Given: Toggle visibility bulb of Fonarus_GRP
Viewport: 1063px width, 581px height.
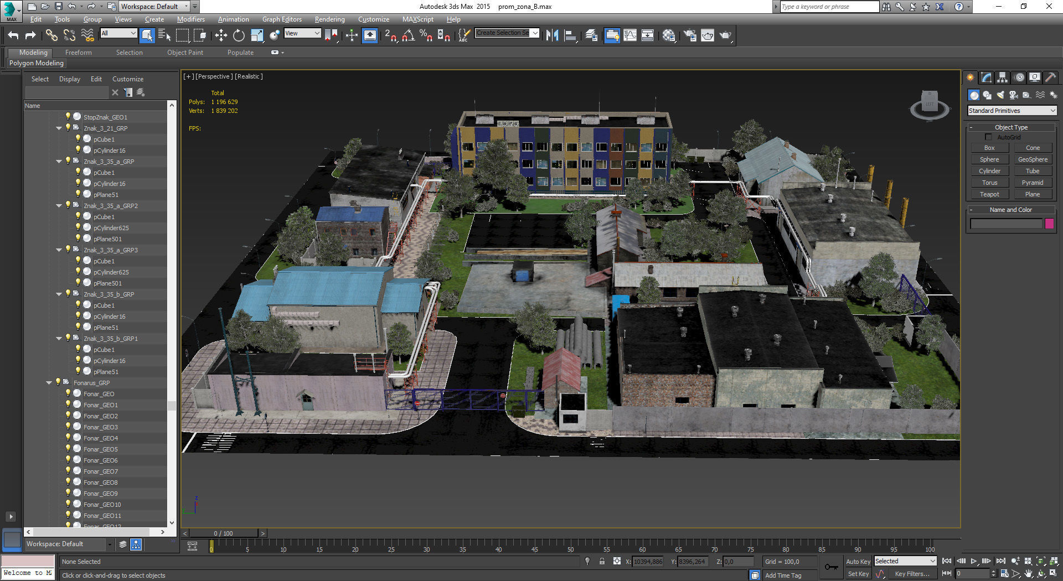Looking at the screenshot, I should click(58, 382).
